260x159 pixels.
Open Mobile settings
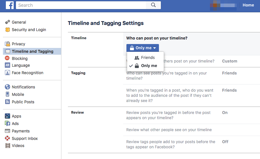point(18,94)
